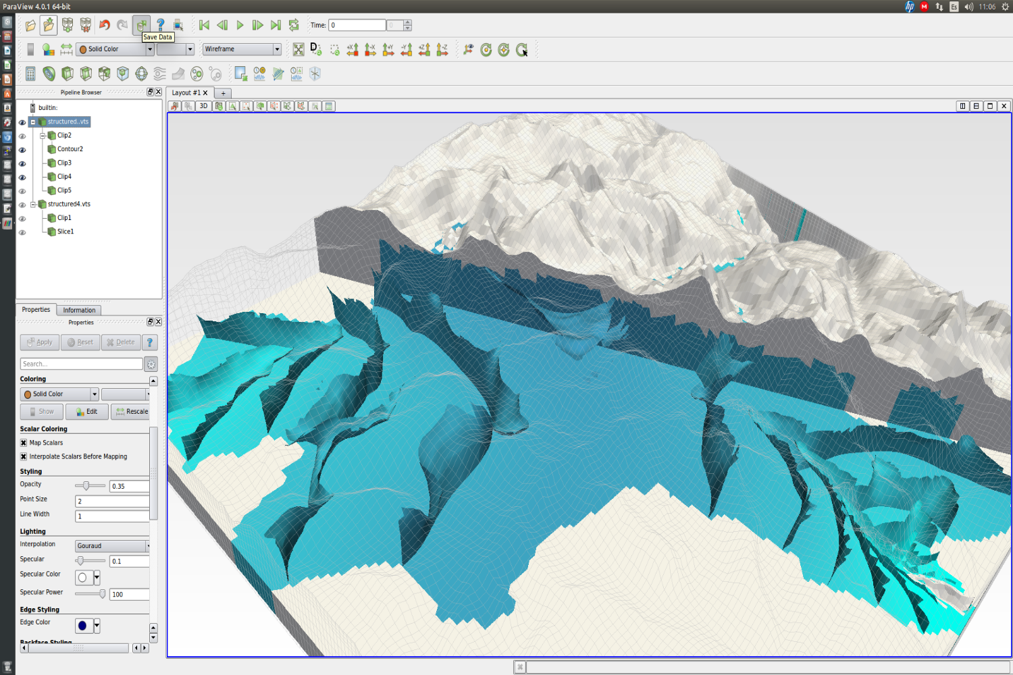The image size is (1013, 675).
Task: Click the Probe Location snowflake icon
Action: 315,74
